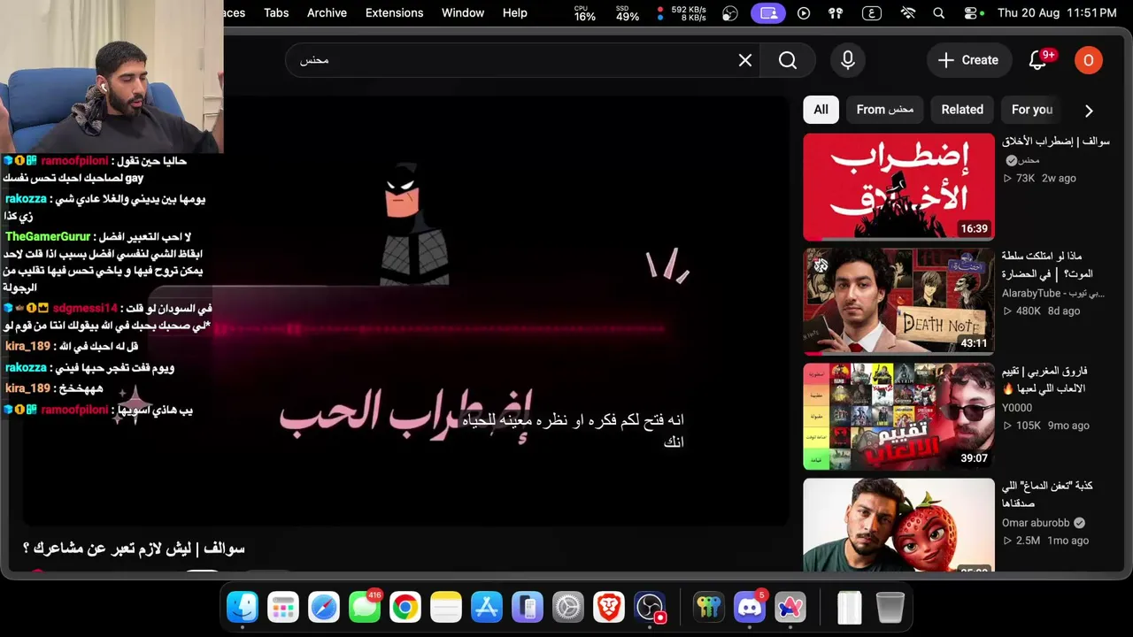
Task: Open the Passwords keys app from the Dock
Action: (709, 607)
